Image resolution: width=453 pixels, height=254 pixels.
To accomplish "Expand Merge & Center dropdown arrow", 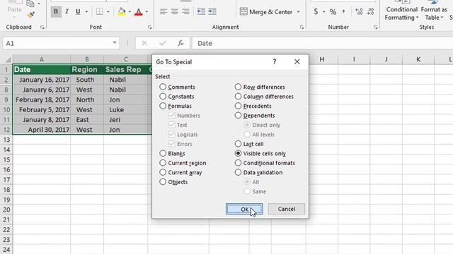I will pos(299,12).
